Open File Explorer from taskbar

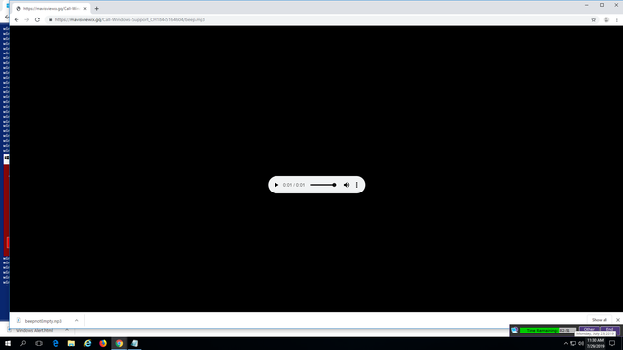click(x=71, y=343)
